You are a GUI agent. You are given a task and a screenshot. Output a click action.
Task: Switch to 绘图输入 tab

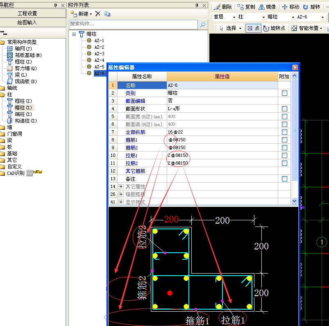tap(33, 23)
